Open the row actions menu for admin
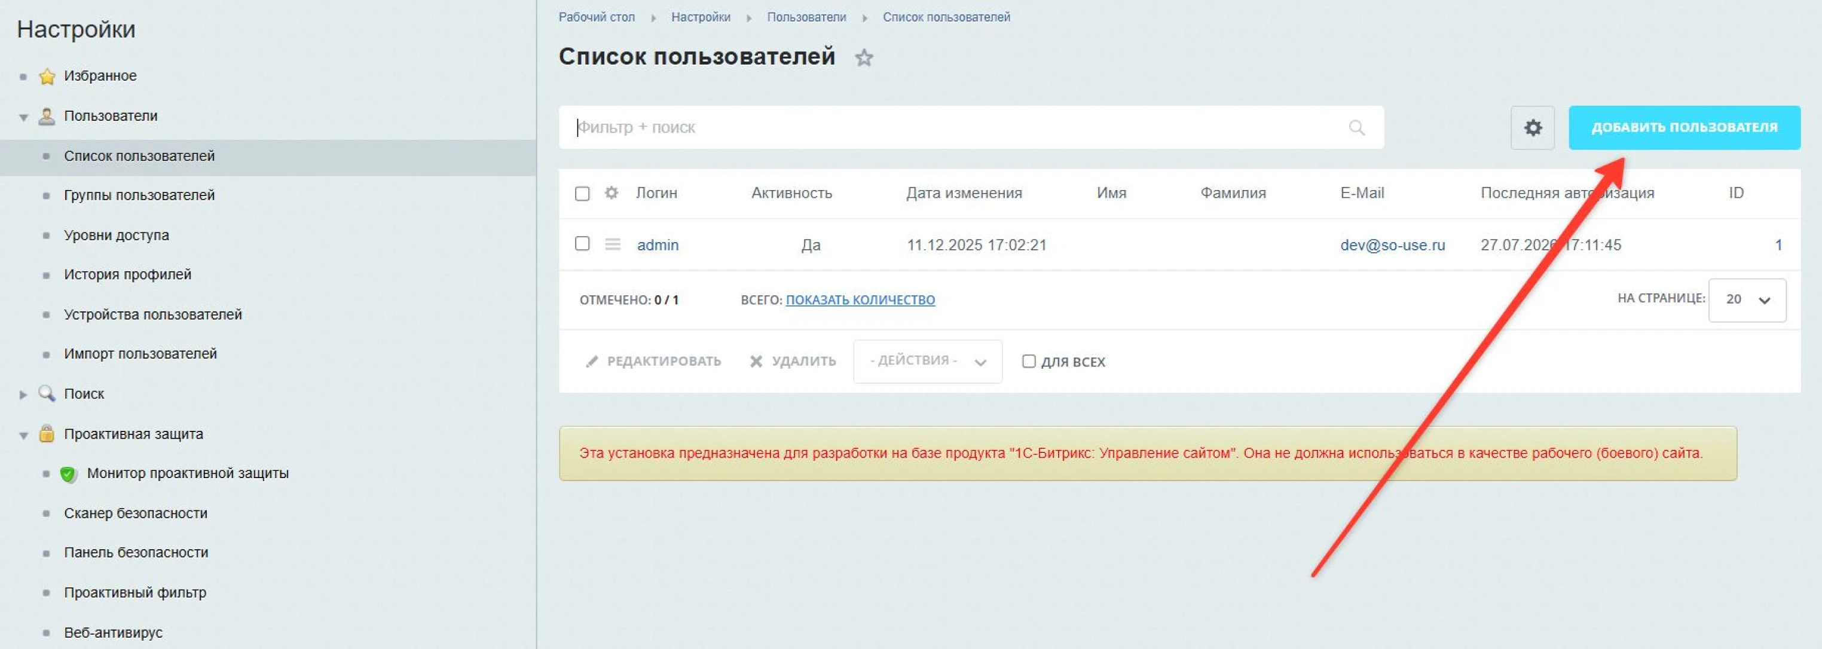This screenshot has height=649, width=1822. click(x=613, y=244)
